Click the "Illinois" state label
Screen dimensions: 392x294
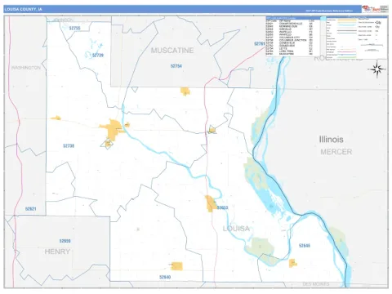[331, 140]
